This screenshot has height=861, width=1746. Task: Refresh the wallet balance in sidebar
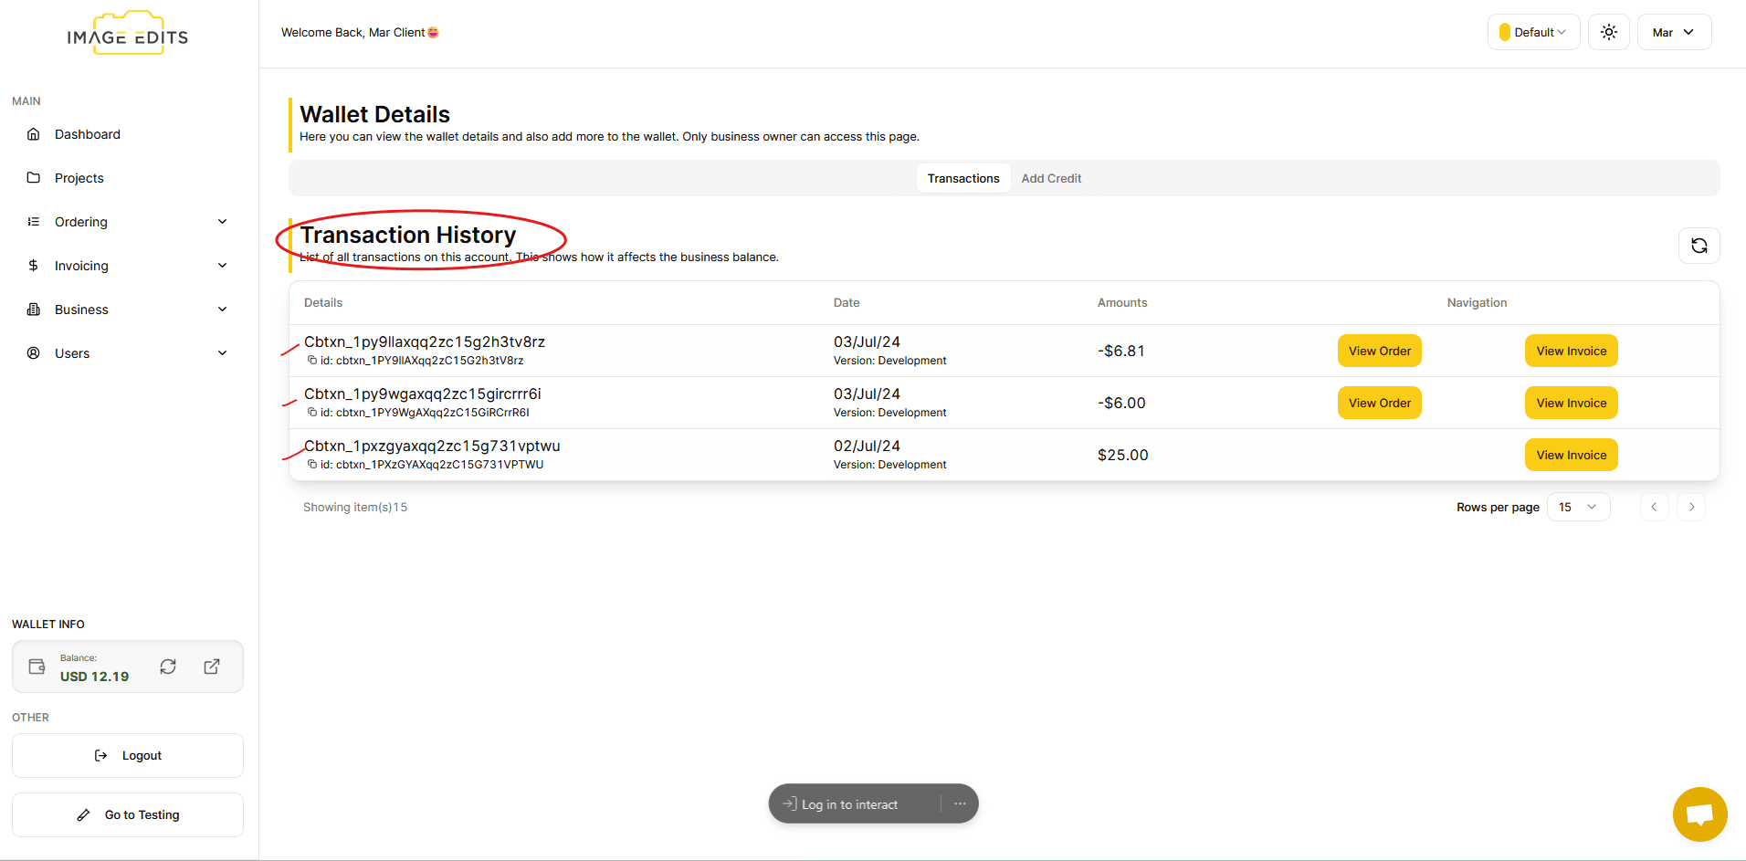click(x=168, y=667)
